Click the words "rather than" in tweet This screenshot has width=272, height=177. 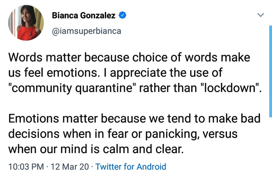[168, 88]
